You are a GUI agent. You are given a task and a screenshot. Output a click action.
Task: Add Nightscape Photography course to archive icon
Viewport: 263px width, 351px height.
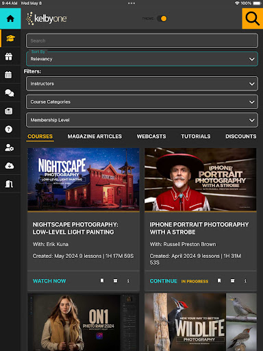pos(115,280)
